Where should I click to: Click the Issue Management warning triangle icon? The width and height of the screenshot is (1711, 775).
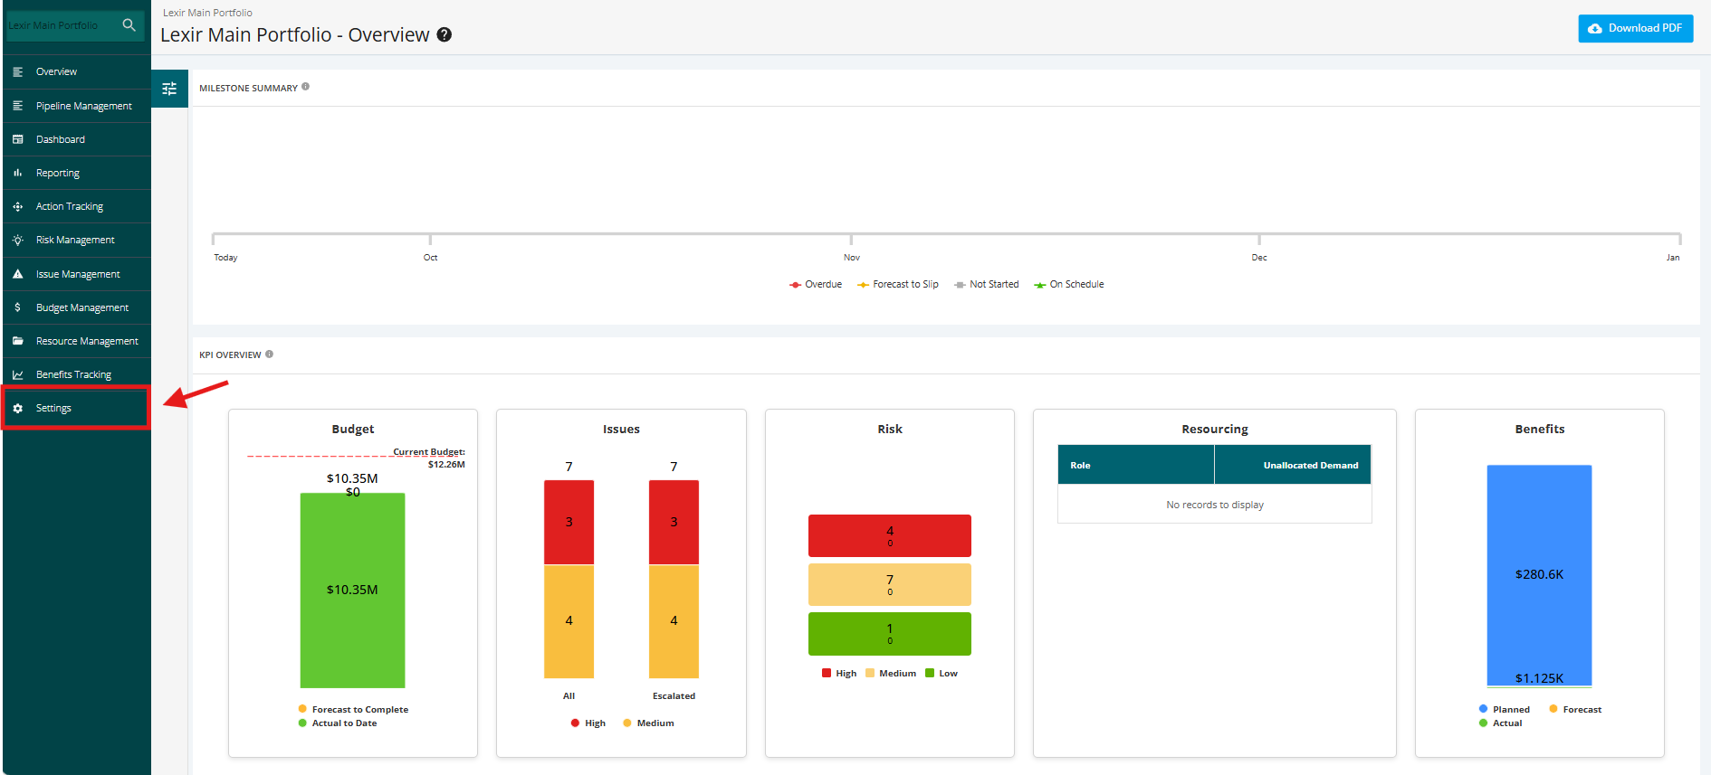17,274
